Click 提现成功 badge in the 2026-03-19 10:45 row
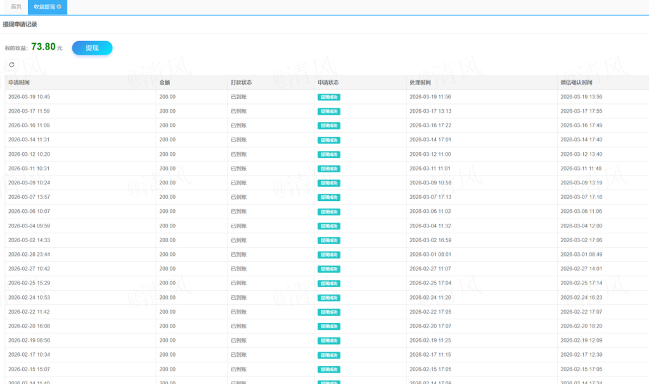 pyautogui.click(x=328, y=97)
